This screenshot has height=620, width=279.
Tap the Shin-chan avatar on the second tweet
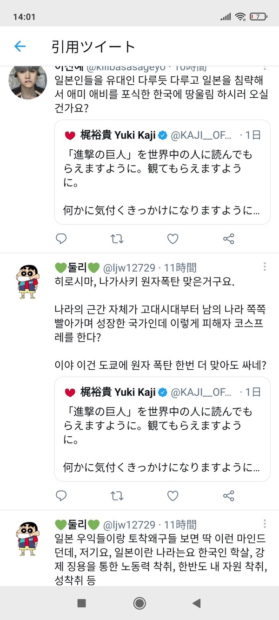(x=28, y=282)
